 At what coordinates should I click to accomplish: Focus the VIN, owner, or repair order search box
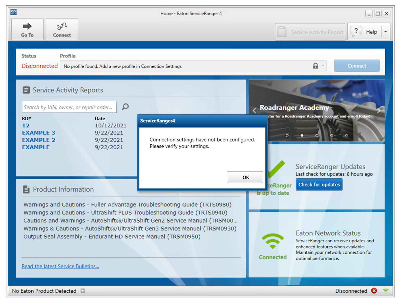tap(69, 107)
